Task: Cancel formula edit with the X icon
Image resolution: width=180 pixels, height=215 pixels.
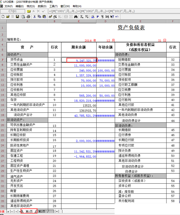Action: [x=38, y=11]
